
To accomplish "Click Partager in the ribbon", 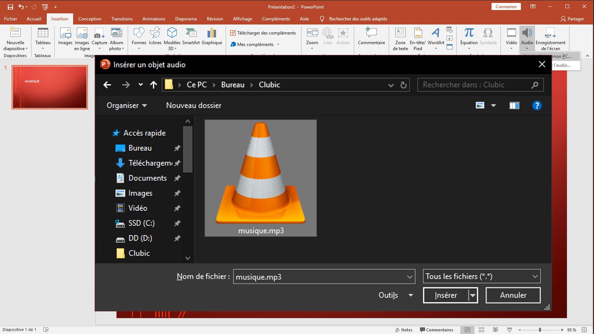I will 572,19.
